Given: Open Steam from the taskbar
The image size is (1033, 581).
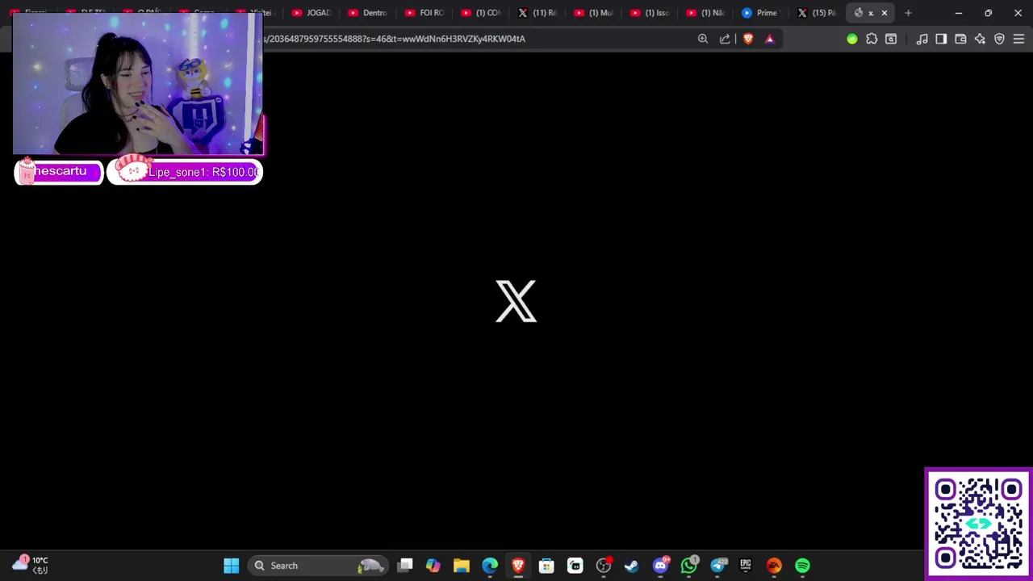Looking at the screenshot, I should [632, 566].
